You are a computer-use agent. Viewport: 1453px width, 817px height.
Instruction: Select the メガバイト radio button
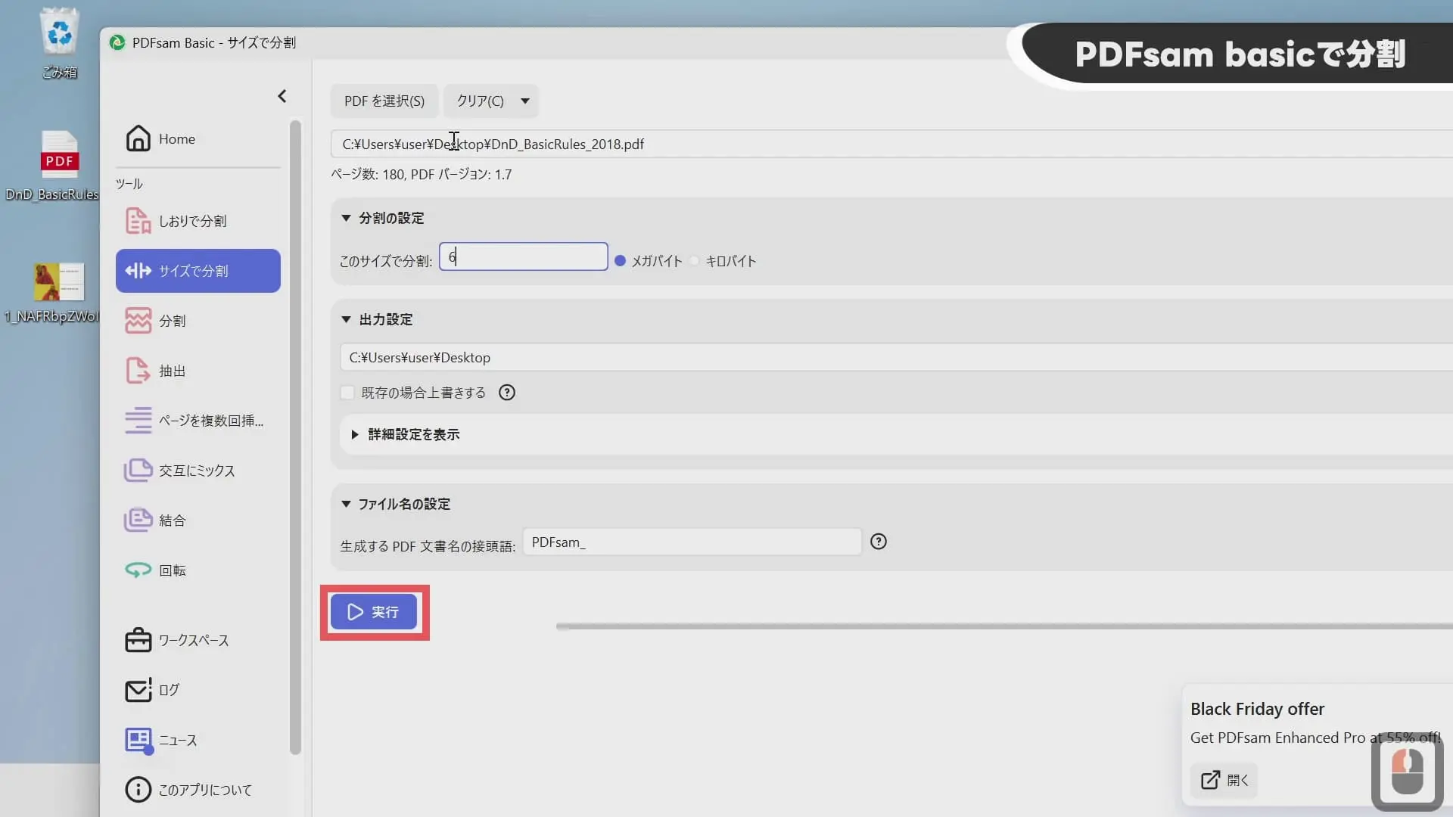coord(621,260)
